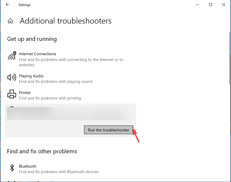Close the Settings window
This screenshot has width=231, height=182.
(x=224, y=5)
